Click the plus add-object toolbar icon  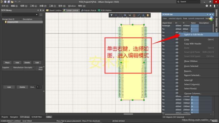pyautogui.click(x=116, y=15)
